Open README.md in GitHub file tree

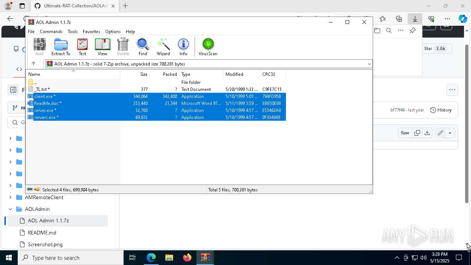pos(42,233)
